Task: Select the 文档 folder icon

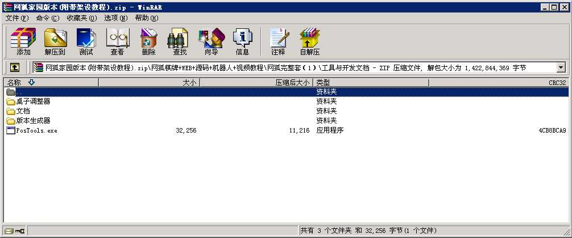Action: tap(11, 111)
